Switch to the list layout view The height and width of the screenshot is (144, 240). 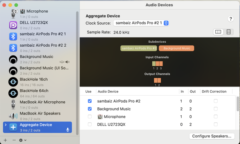coord(228,32)
